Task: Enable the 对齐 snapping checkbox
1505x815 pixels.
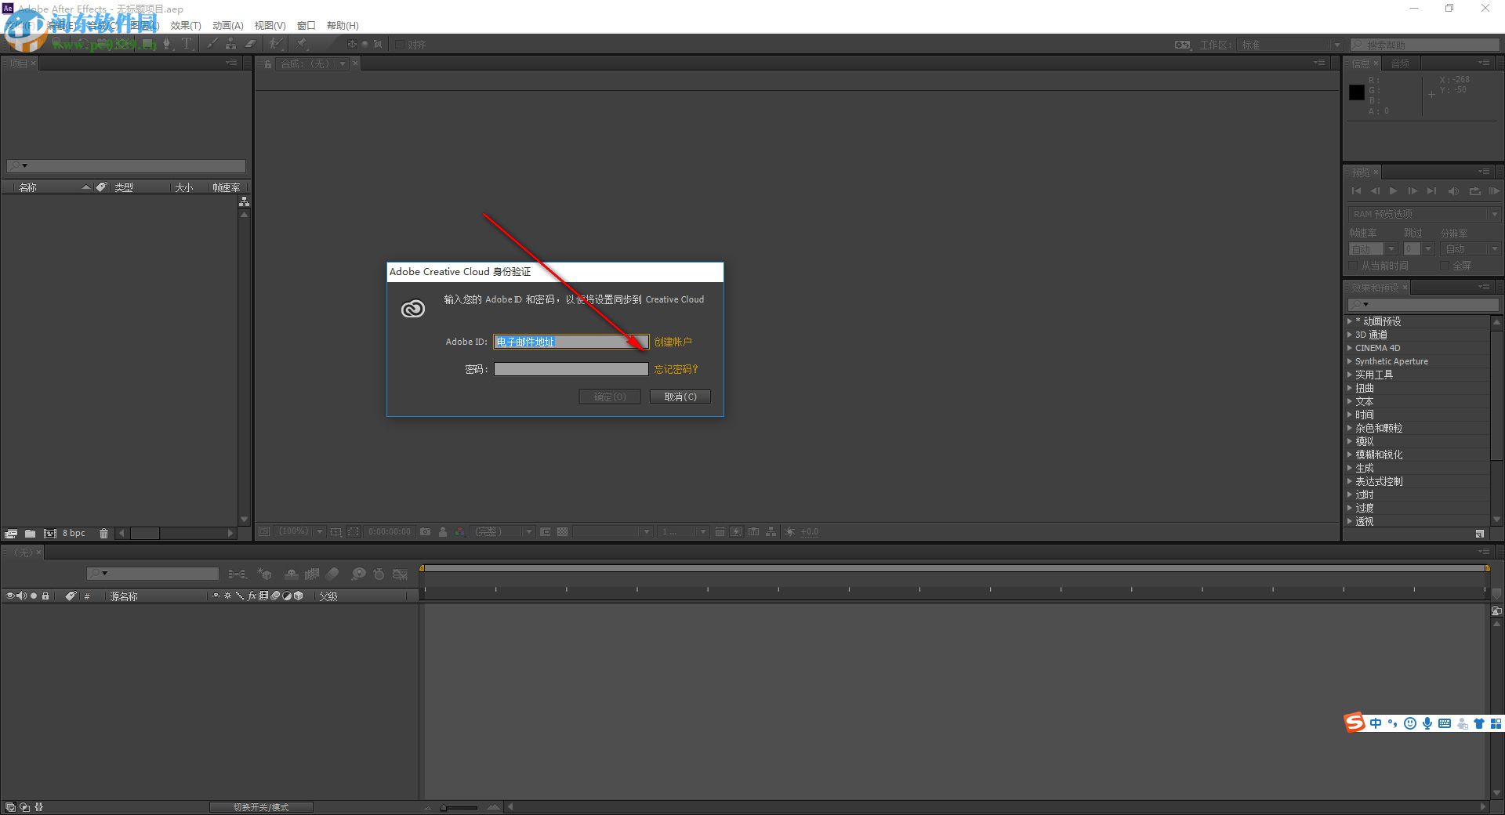Action: [400, 45]
